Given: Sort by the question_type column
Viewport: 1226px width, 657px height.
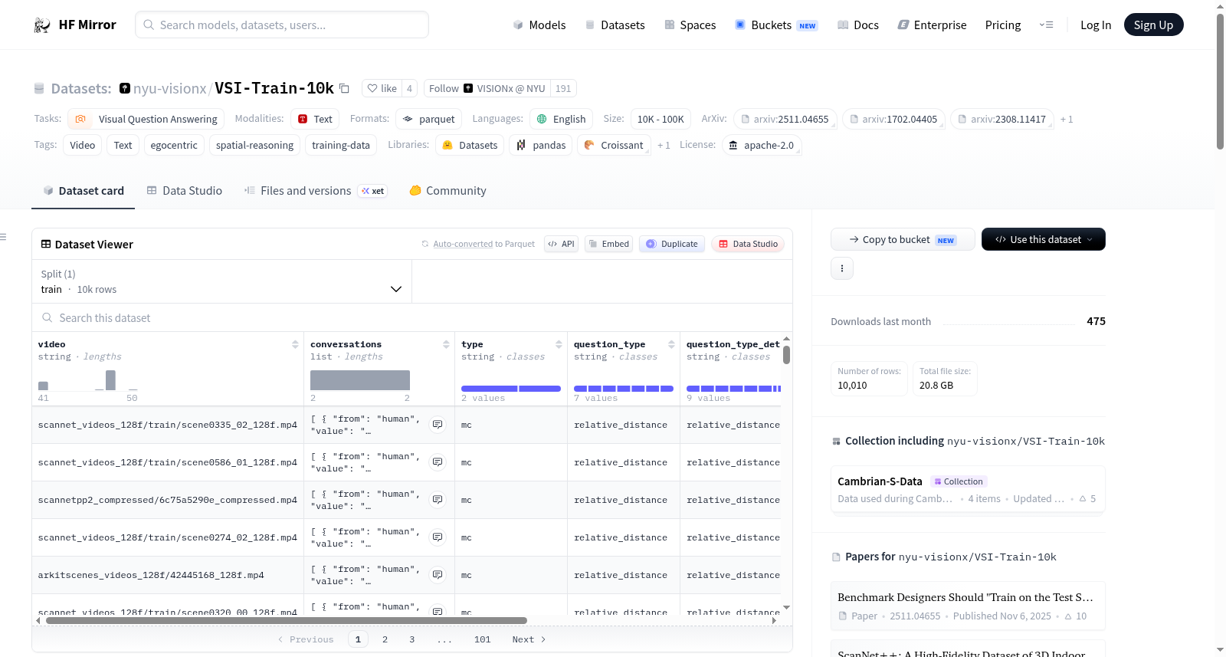Looking at the screenshot, I should pos(671,344).
